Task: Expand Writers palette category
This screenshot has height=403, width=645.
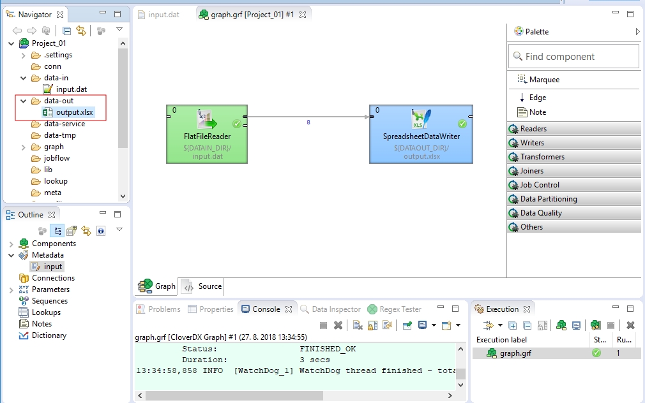Action: pyautogui.click(x=574, y=143)
